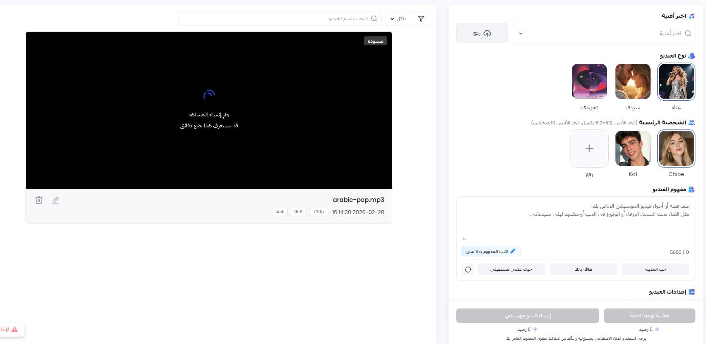Pick the طاقة بانك concept suggestion
Screen dimensions: 706x344
click(583, 269)
